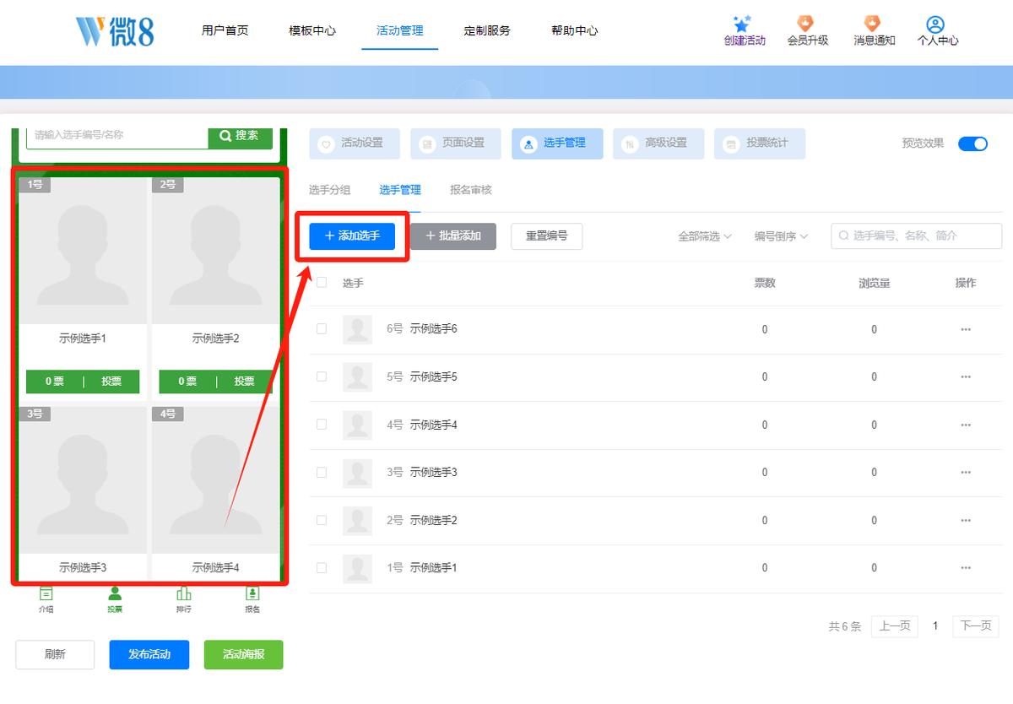Screen dimensions: 1013x704
Task: Click avatar of 示例选手4 in the table
Action: (357, 425)
